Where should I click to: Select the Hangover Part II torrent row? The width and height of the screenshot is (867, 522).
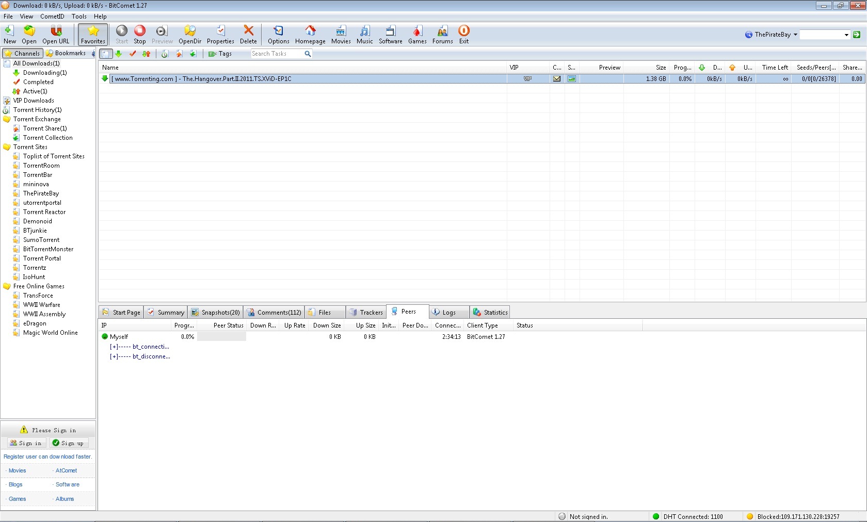pyautogui.click(x=310, y=79)
